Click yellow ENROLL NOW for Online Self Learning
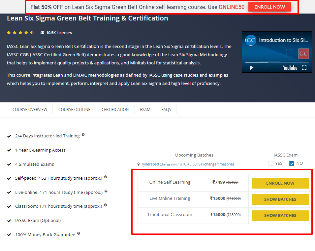Viewport: 315px width, 251px height. tap(280, 183)
